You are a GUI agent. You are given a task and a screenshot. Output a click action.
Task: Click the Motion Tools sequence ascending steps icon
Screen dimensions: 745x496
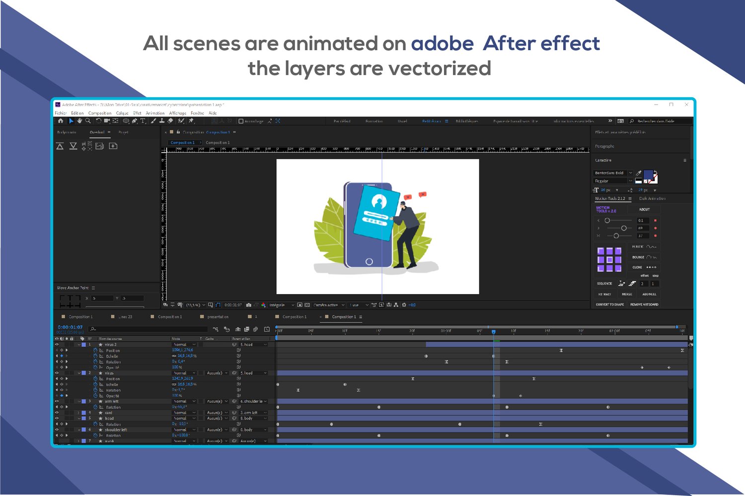[x=632, y=283]
